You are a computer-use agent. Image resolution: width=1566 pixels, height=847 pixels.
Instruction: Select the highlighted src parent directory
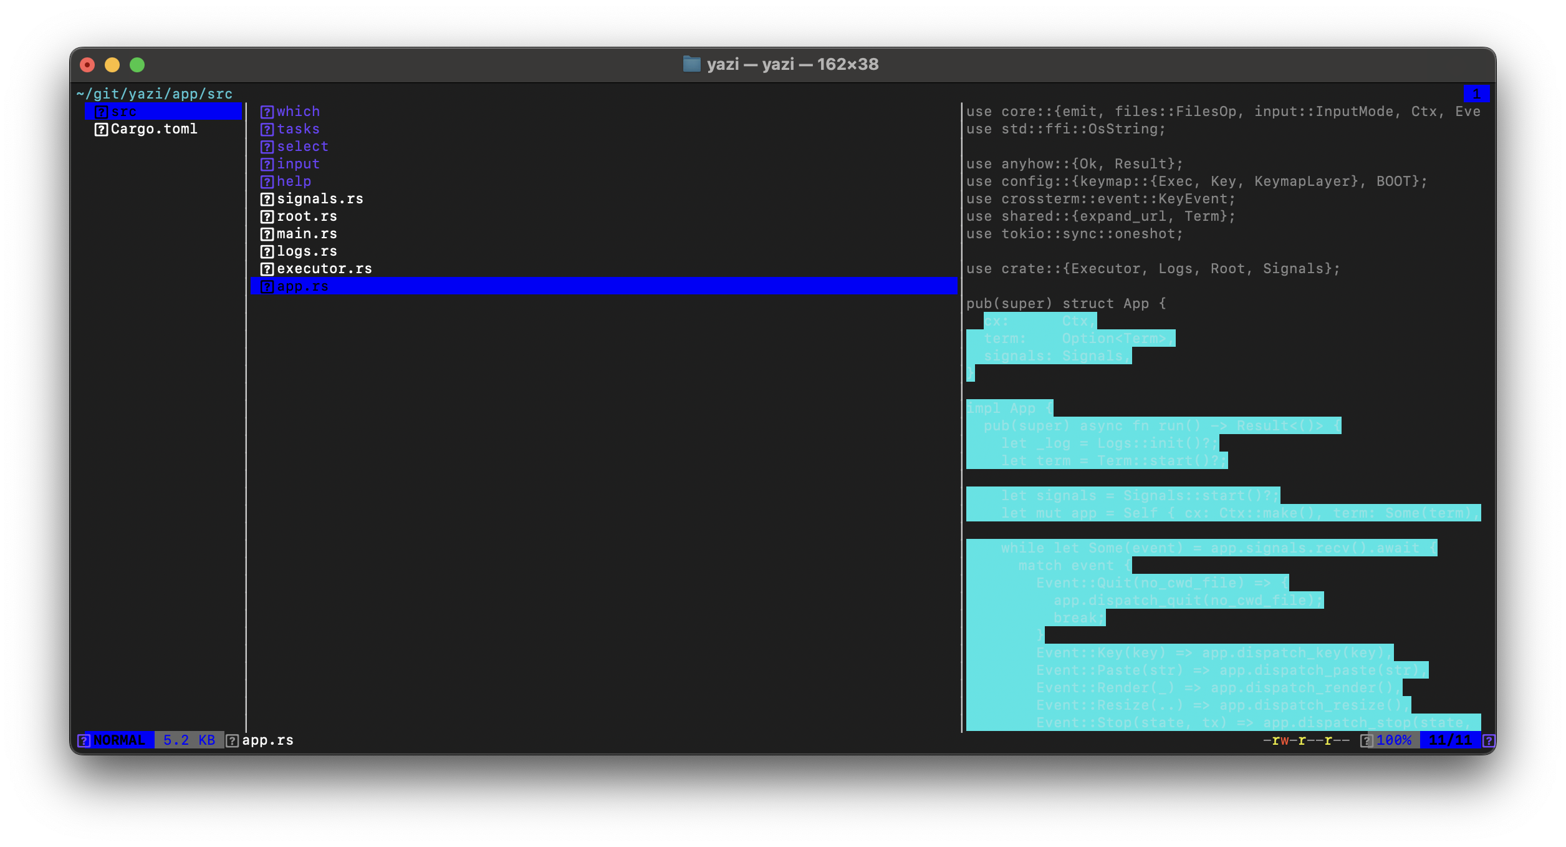125,112
